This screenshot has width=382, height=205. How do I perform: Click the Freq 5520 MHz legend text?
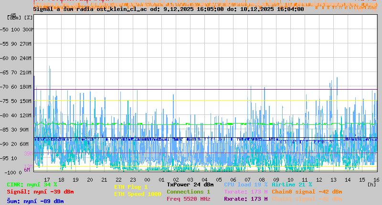pyautogui.click(x=188, y=199)
